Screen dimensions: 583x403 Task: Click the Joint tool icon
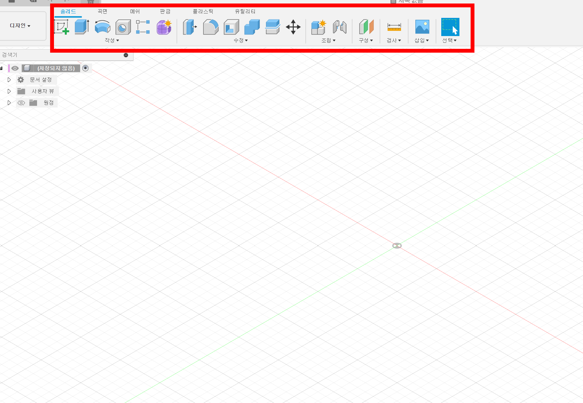point(339,27)
